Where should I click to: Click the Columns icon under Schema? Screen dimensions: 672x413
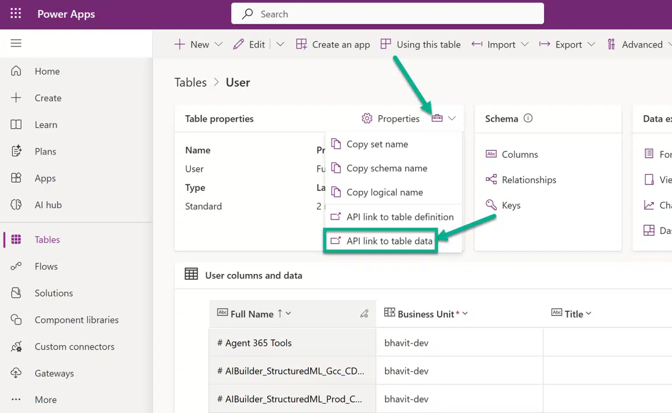491,154
